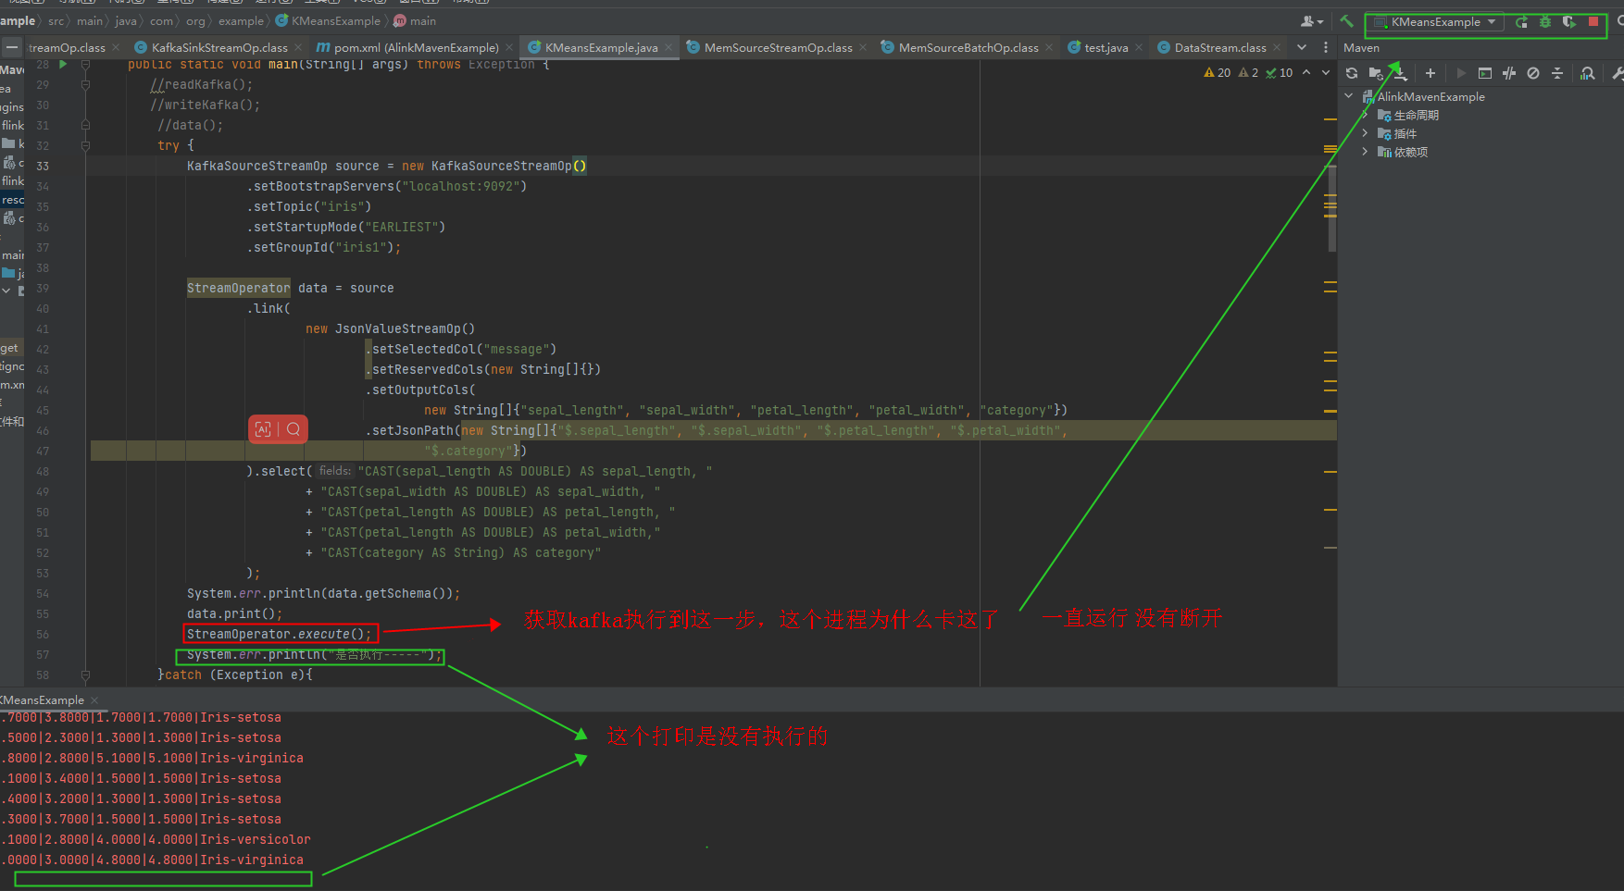This screenshot has height=891, width=1624.
Task: Click the KMeansExample class breadcrumb
Action: pos(328,20)
